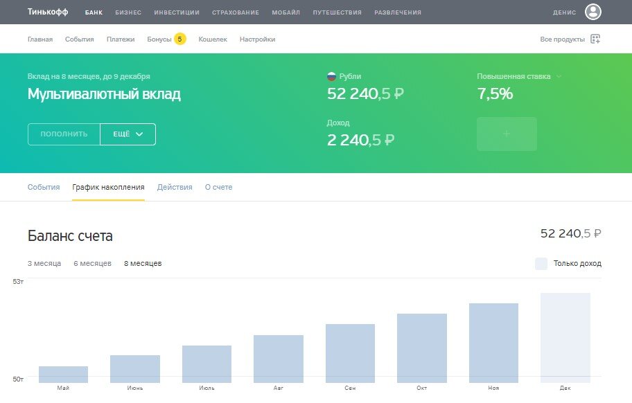632x403 pixels.
Task: Go to Путешествия in the top bar
Action: click(x=337, y=12)
